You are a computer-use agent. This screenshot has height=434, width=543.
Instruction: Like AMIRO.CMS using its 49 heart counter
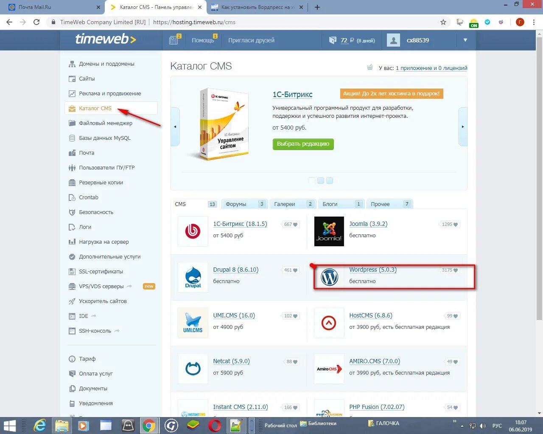point(452,362)
